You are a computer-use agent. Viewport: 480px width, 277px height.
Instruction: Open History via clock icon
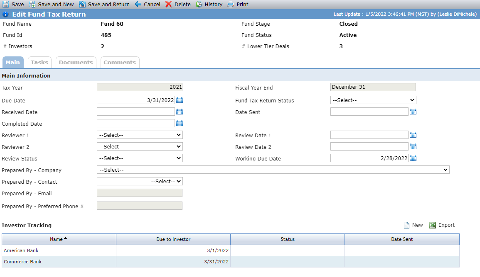(x=199, y=4)
